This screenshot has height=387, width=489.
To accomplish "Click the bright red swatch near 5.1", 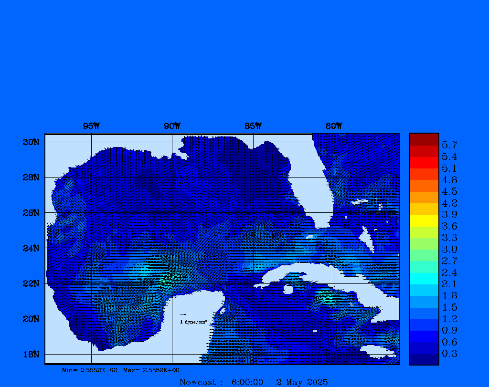I will tap(424, 163).
